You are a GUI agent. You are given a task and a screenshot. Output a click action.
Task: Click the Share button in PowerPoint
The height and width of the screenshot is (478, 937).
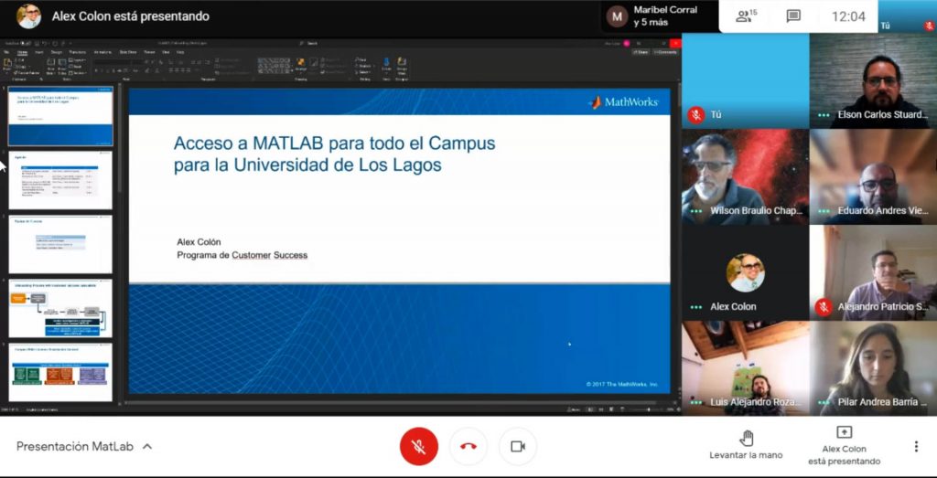click(641, 52)
